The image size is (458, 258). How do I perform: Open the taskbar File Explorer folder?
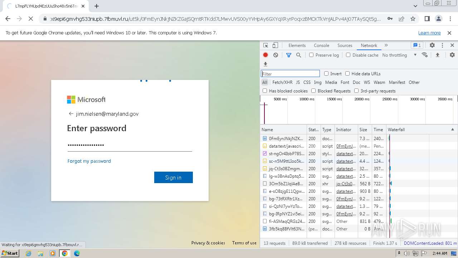(x=40, y=253)
